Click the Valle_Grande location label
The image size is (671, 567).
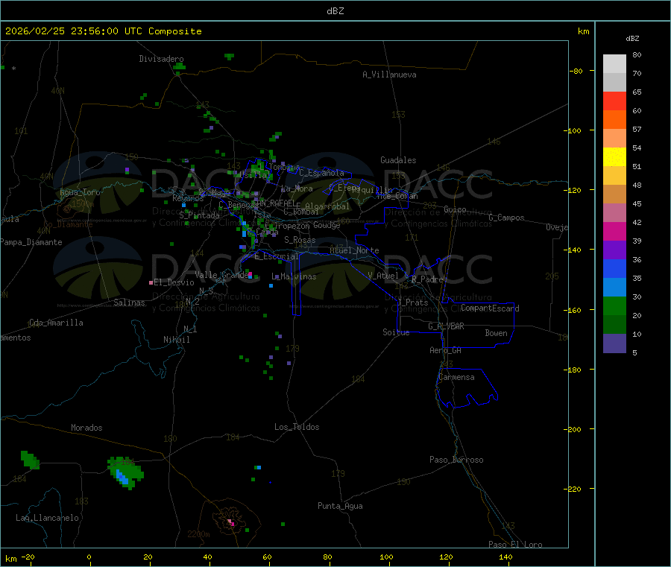222,274
